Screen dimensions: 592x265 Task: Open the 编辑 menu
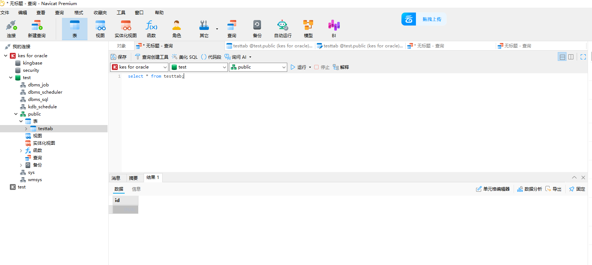coord(23,13)
